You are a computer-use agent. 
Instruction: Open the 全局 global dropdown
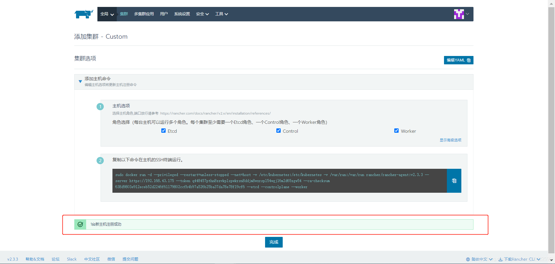point(107,14)
